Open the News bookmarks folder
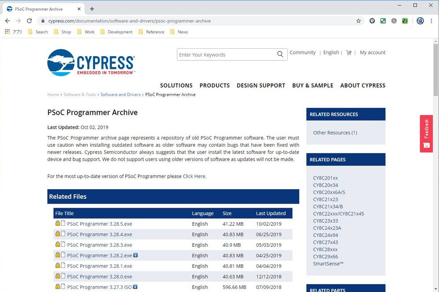This screenshot has height=292, width=439. click(179, 32)
